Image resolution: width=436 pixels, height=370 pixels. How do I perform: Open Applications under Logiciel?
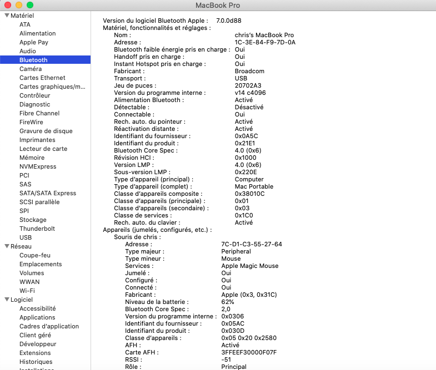37,317
